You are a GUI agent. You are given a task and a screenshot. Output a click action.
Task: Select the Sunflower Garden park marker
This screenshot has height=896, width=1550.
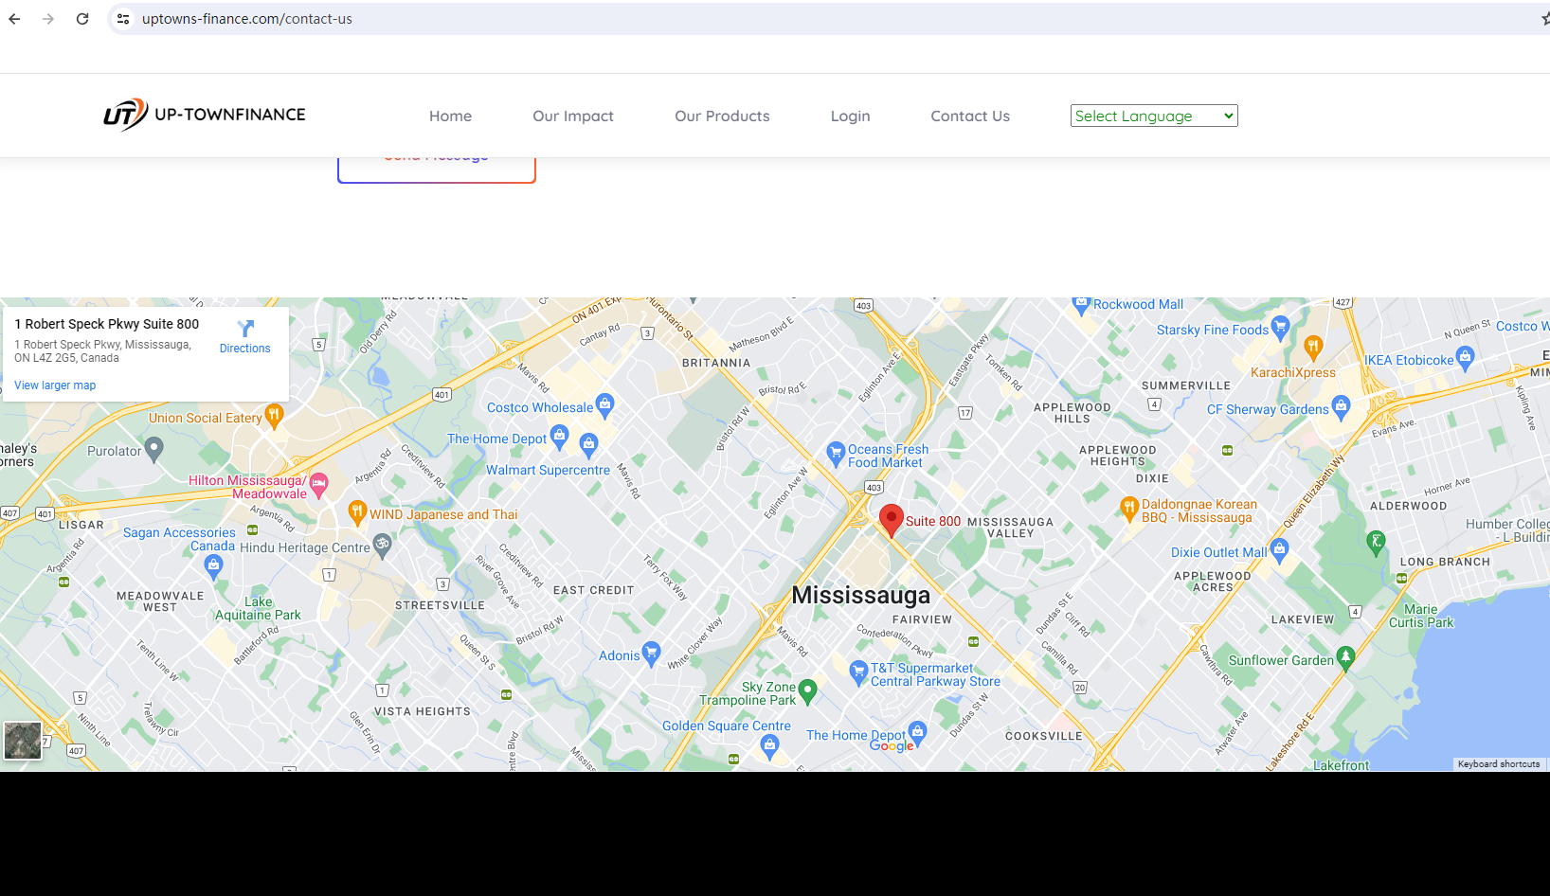(1346, 658)
